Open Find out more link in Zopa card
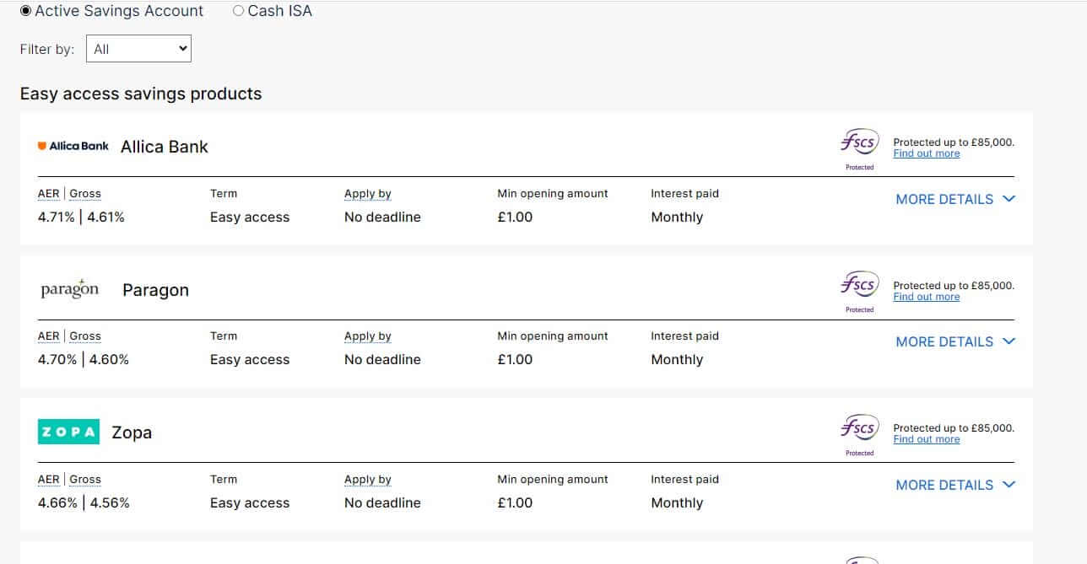Viewport: 1087px width, 564px height. pos(926,439)
